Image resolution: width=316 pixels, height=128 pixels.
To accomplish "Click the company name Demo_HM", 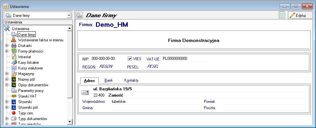I will (112, 24).
